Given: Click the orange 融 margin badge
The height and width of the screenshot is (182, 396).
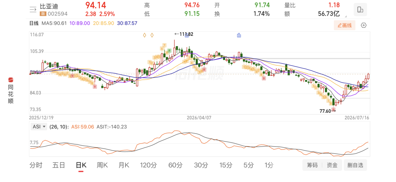Looking at the screenshot, I should pos(43,14).
